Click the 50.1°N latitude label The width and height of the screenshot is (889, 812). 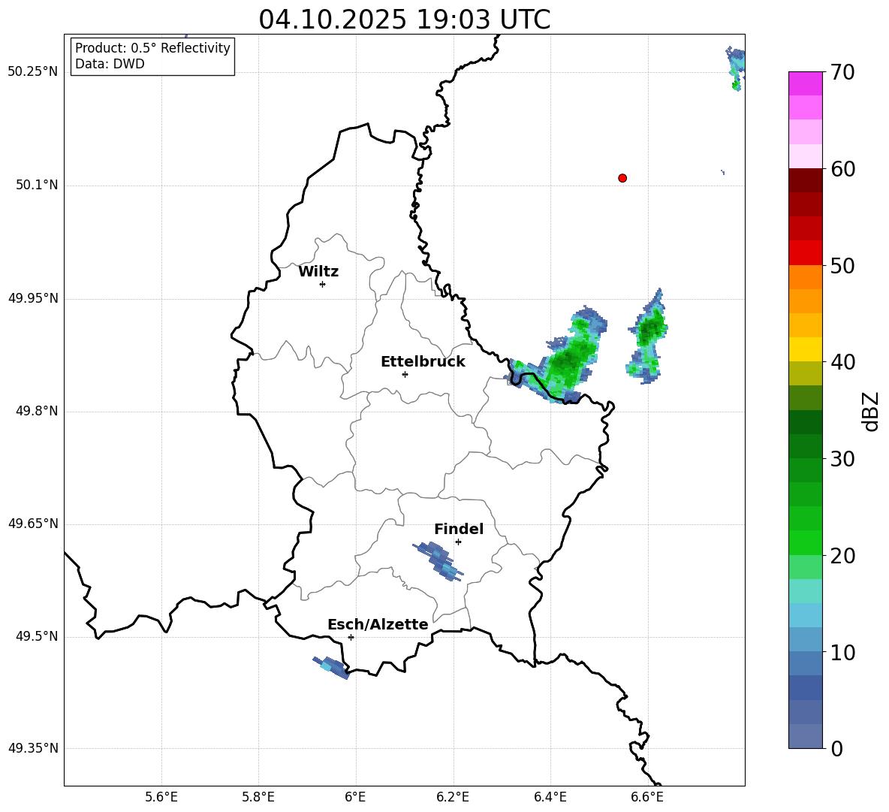(x=37, y=185)
